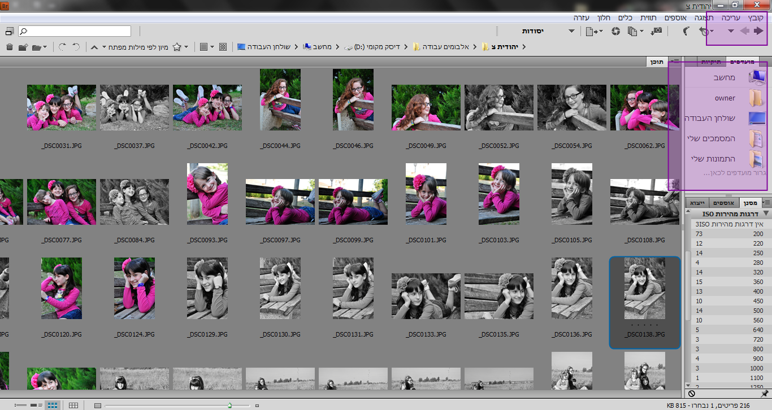Open the יסודות workspace dropdown
This screenshot has width=772, height=410.
[571, 31]
